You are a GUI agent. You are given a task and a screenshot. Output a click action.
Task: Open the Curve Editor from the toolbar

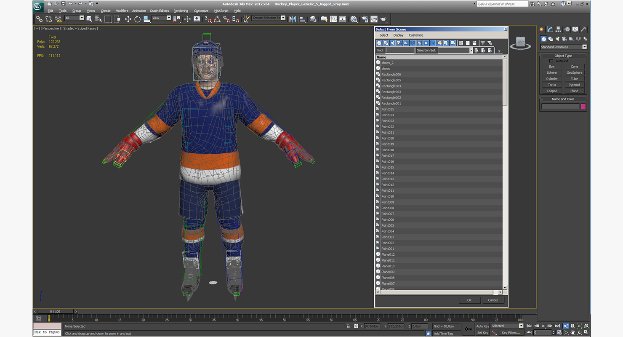(x=333, y=19)
